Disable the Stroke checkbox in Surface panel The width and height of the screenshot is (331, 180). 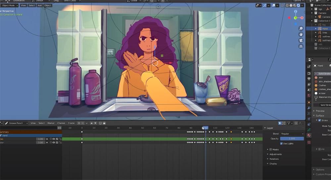tap(319, 120)
